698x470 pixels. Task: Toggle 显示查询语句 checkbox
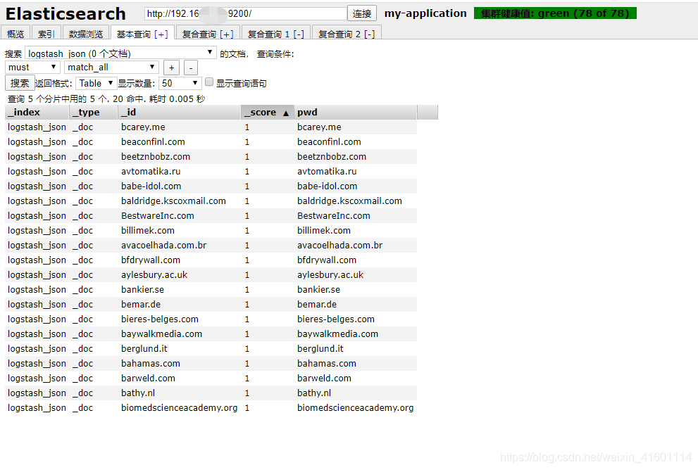[208, 82]
